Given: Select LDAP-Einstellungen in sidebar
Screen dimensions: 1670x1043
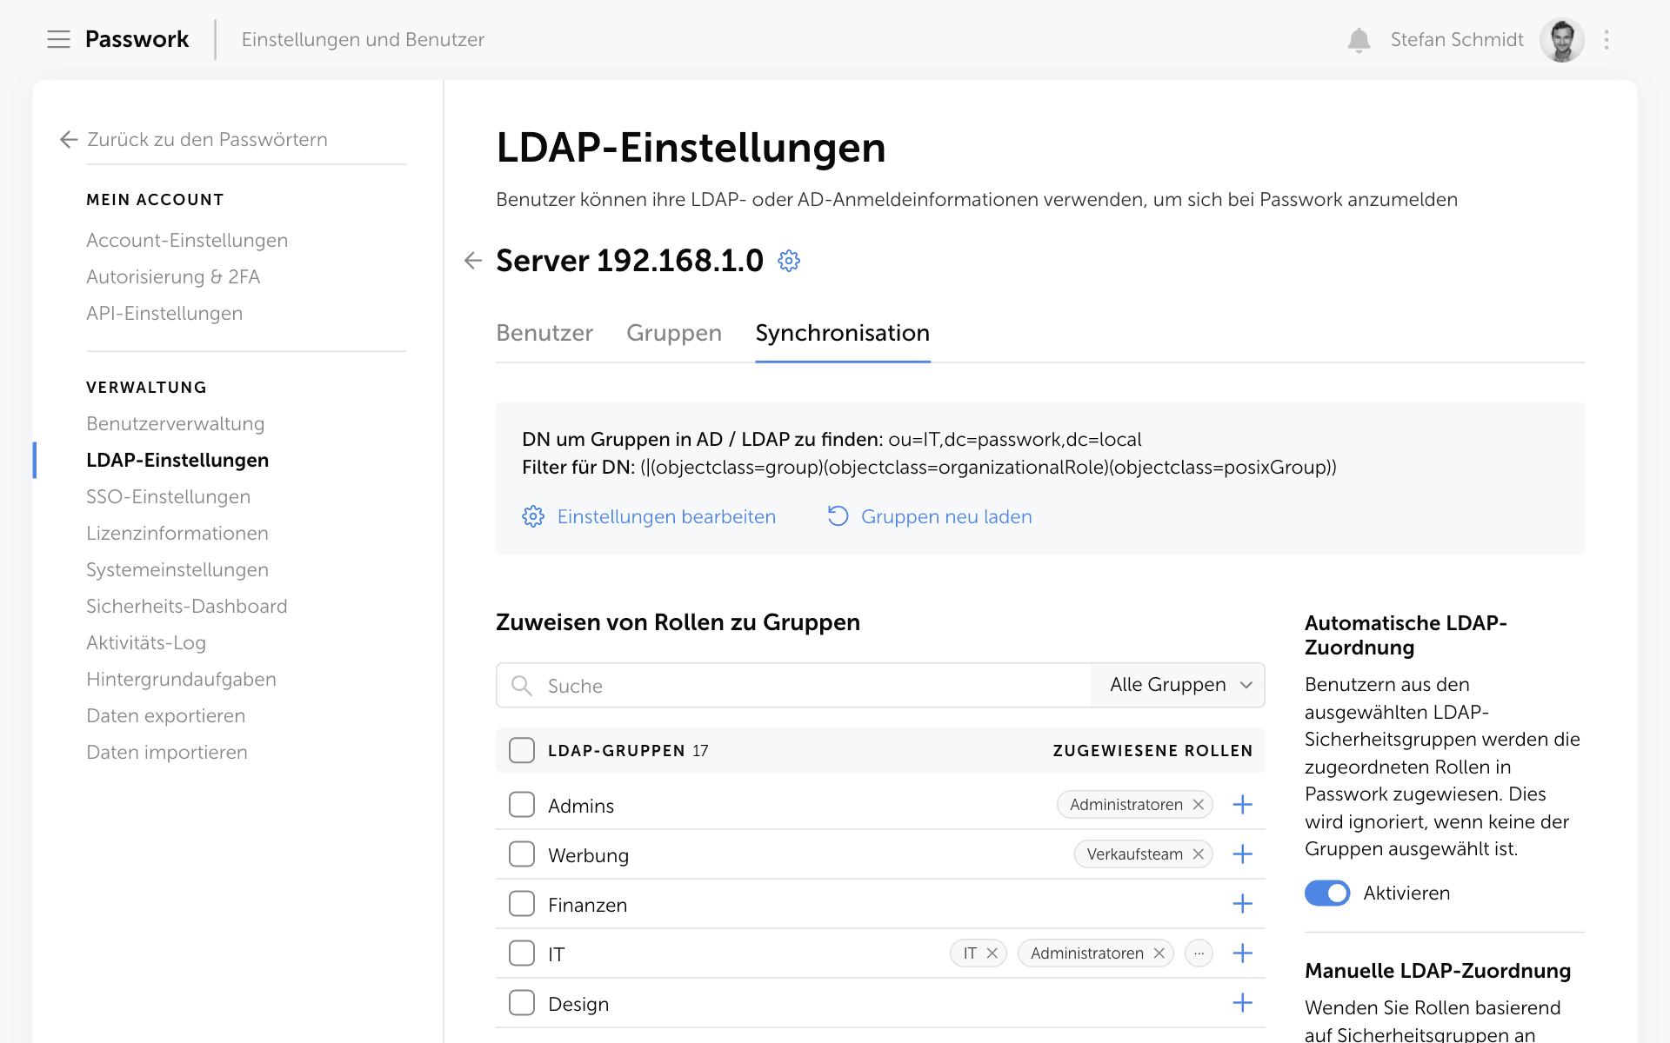Looking at the screenshot, I should pyautogui.click(x=177, y=460).
